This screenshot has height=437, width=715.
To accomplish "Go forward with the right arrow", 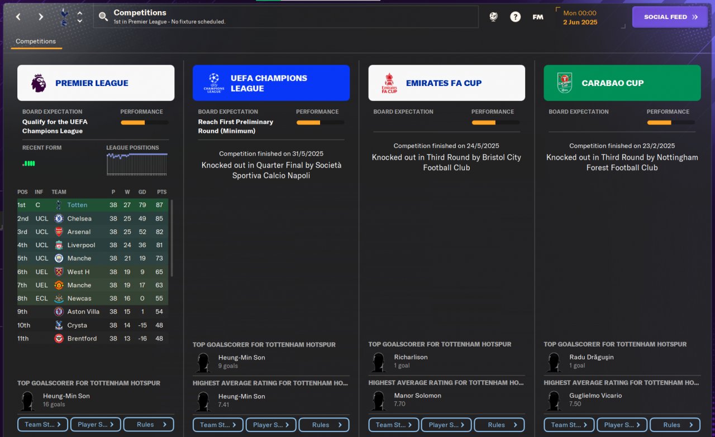I will [41, 17].
